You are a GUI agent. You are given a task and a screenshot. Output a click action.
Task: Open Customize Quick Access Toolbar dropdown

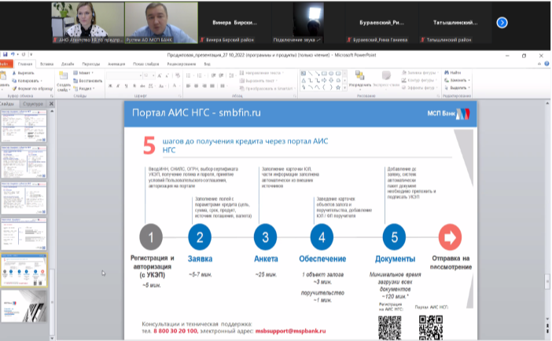[31, 54]
